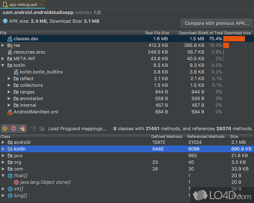Expand the res folder

(3, 45)
